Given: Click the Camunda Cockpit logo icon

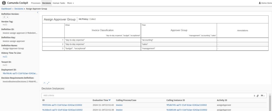Looking at the screenshot, I should [x=4, y=3].
